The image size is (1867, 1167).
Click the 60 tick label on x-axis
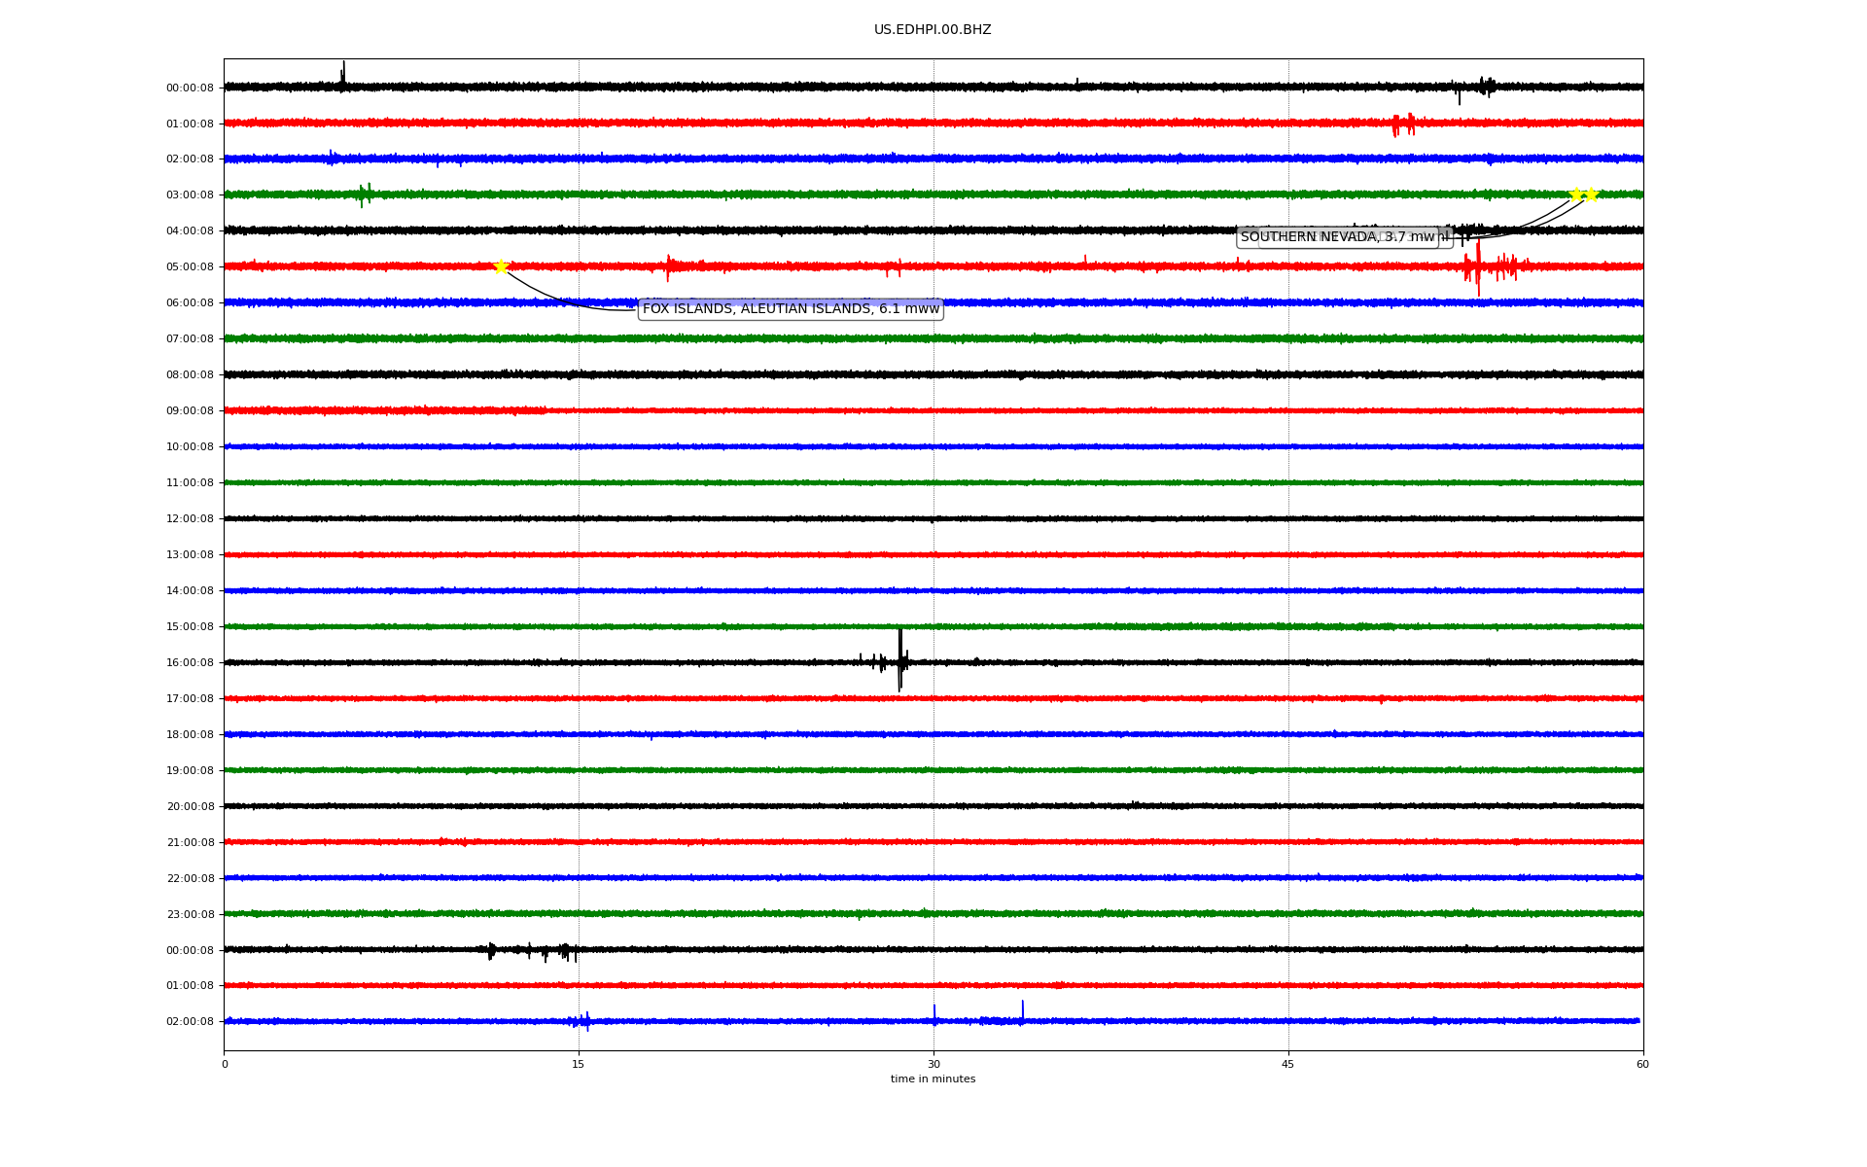click(x=1642, y=1064)
